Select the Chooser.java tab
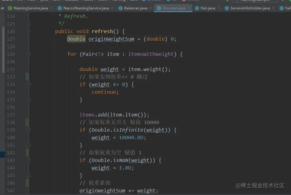Viewport: 291px width, 195px height. click(174, 8)
